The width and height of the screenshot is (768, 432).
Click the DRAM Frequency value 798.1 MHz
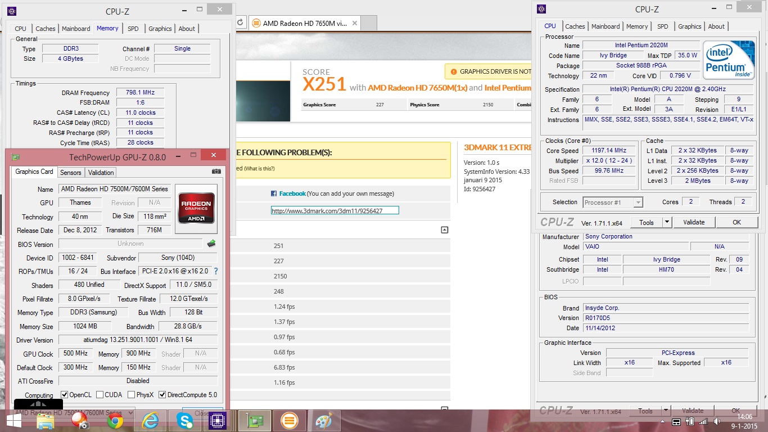[x=140, y=92]
